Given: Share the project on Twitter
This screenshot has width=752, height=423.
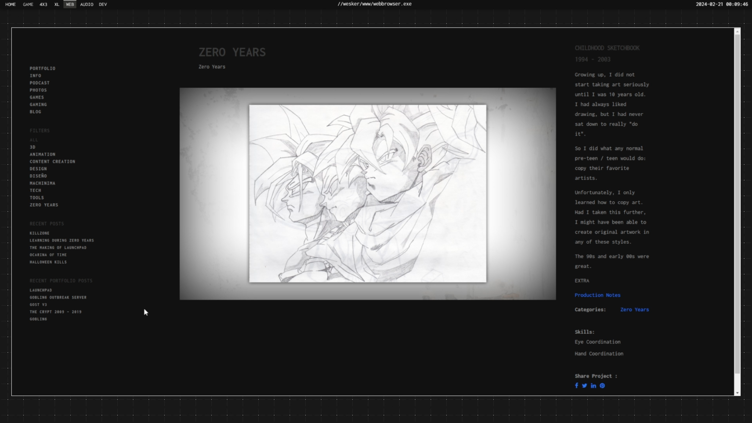Looking at the screenshot, I should [x=585, y=386].
